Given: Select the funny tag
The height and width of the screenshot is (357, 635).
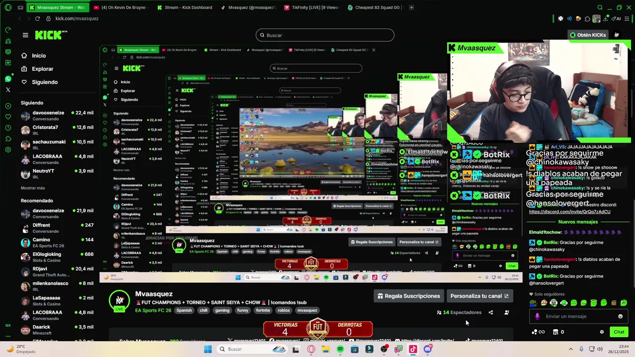Looking at the screenshot, I should [243, 310].
